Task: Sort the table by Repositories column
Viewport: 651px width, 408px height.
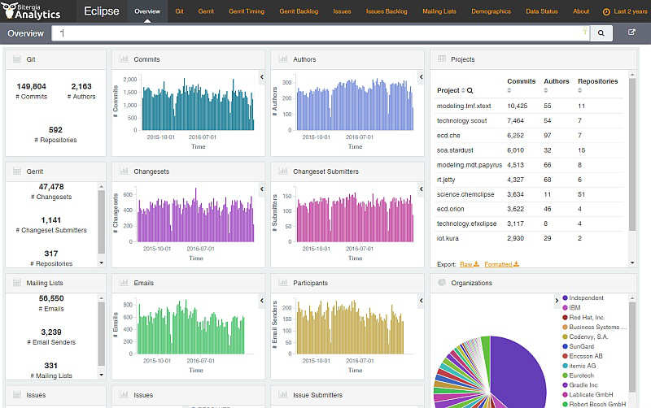Action: pos(580,90)
